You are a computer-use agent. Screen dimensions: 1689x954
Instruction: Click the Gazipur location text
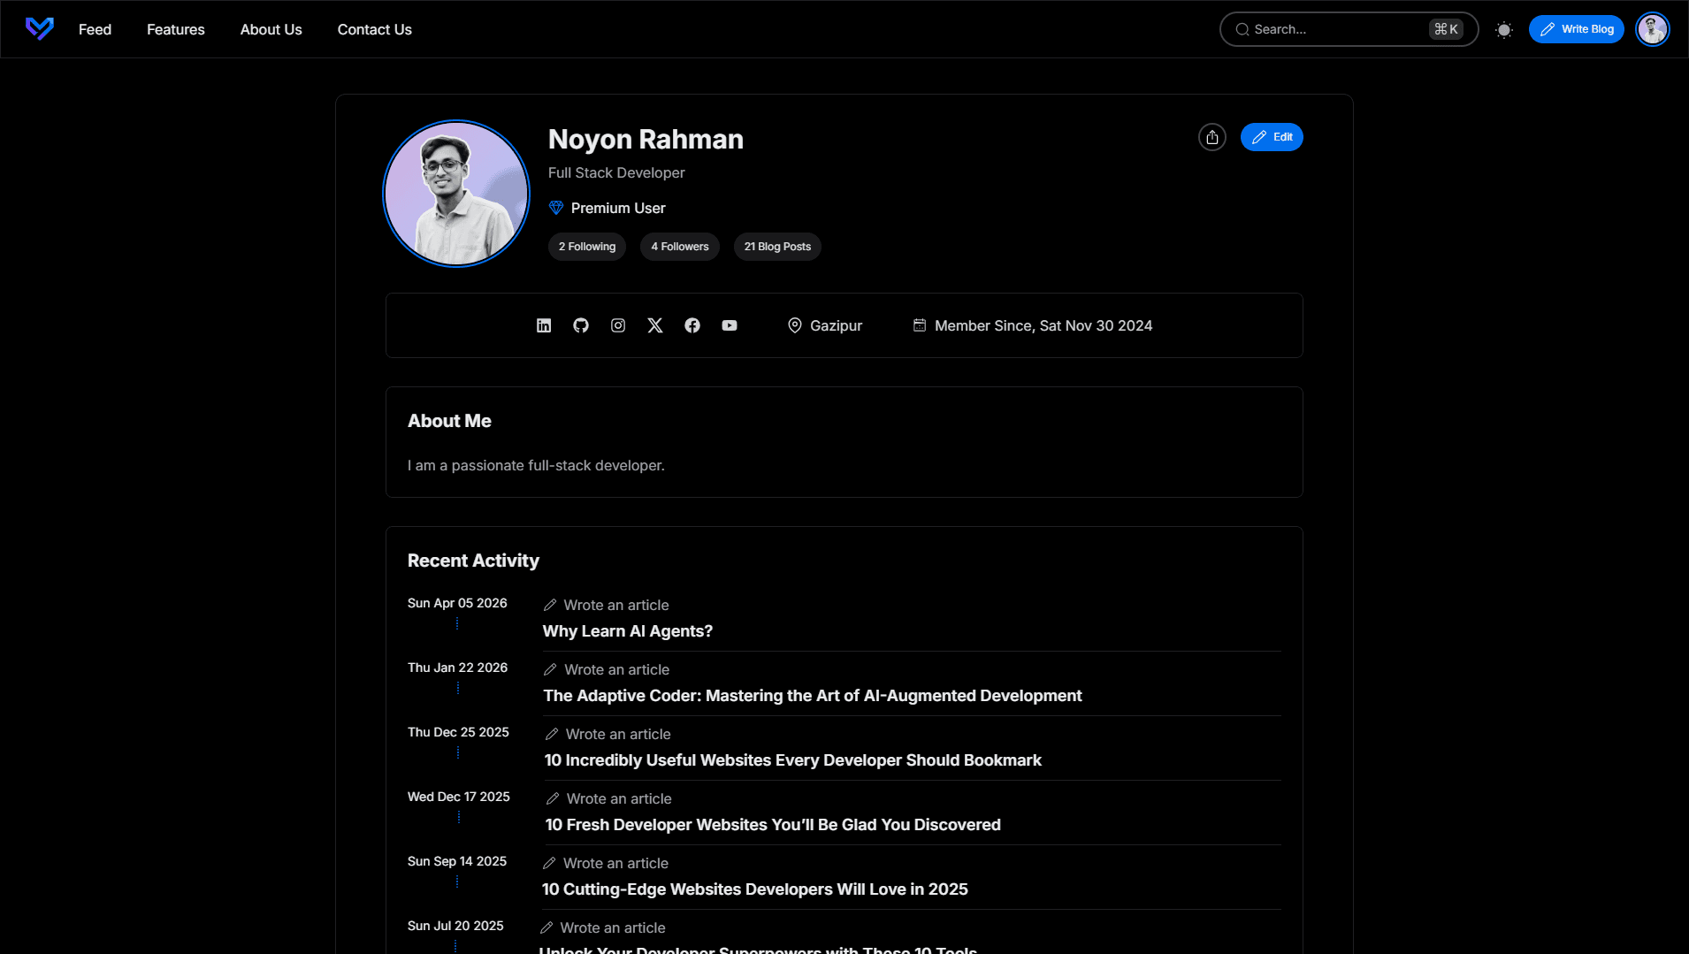(x=836, y=325)
